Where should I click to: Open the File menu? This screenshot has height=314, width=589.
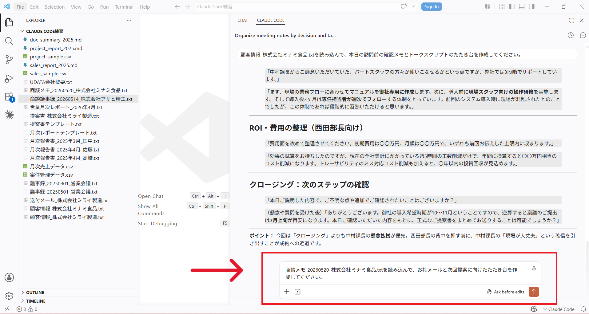(x=20, y=7)
